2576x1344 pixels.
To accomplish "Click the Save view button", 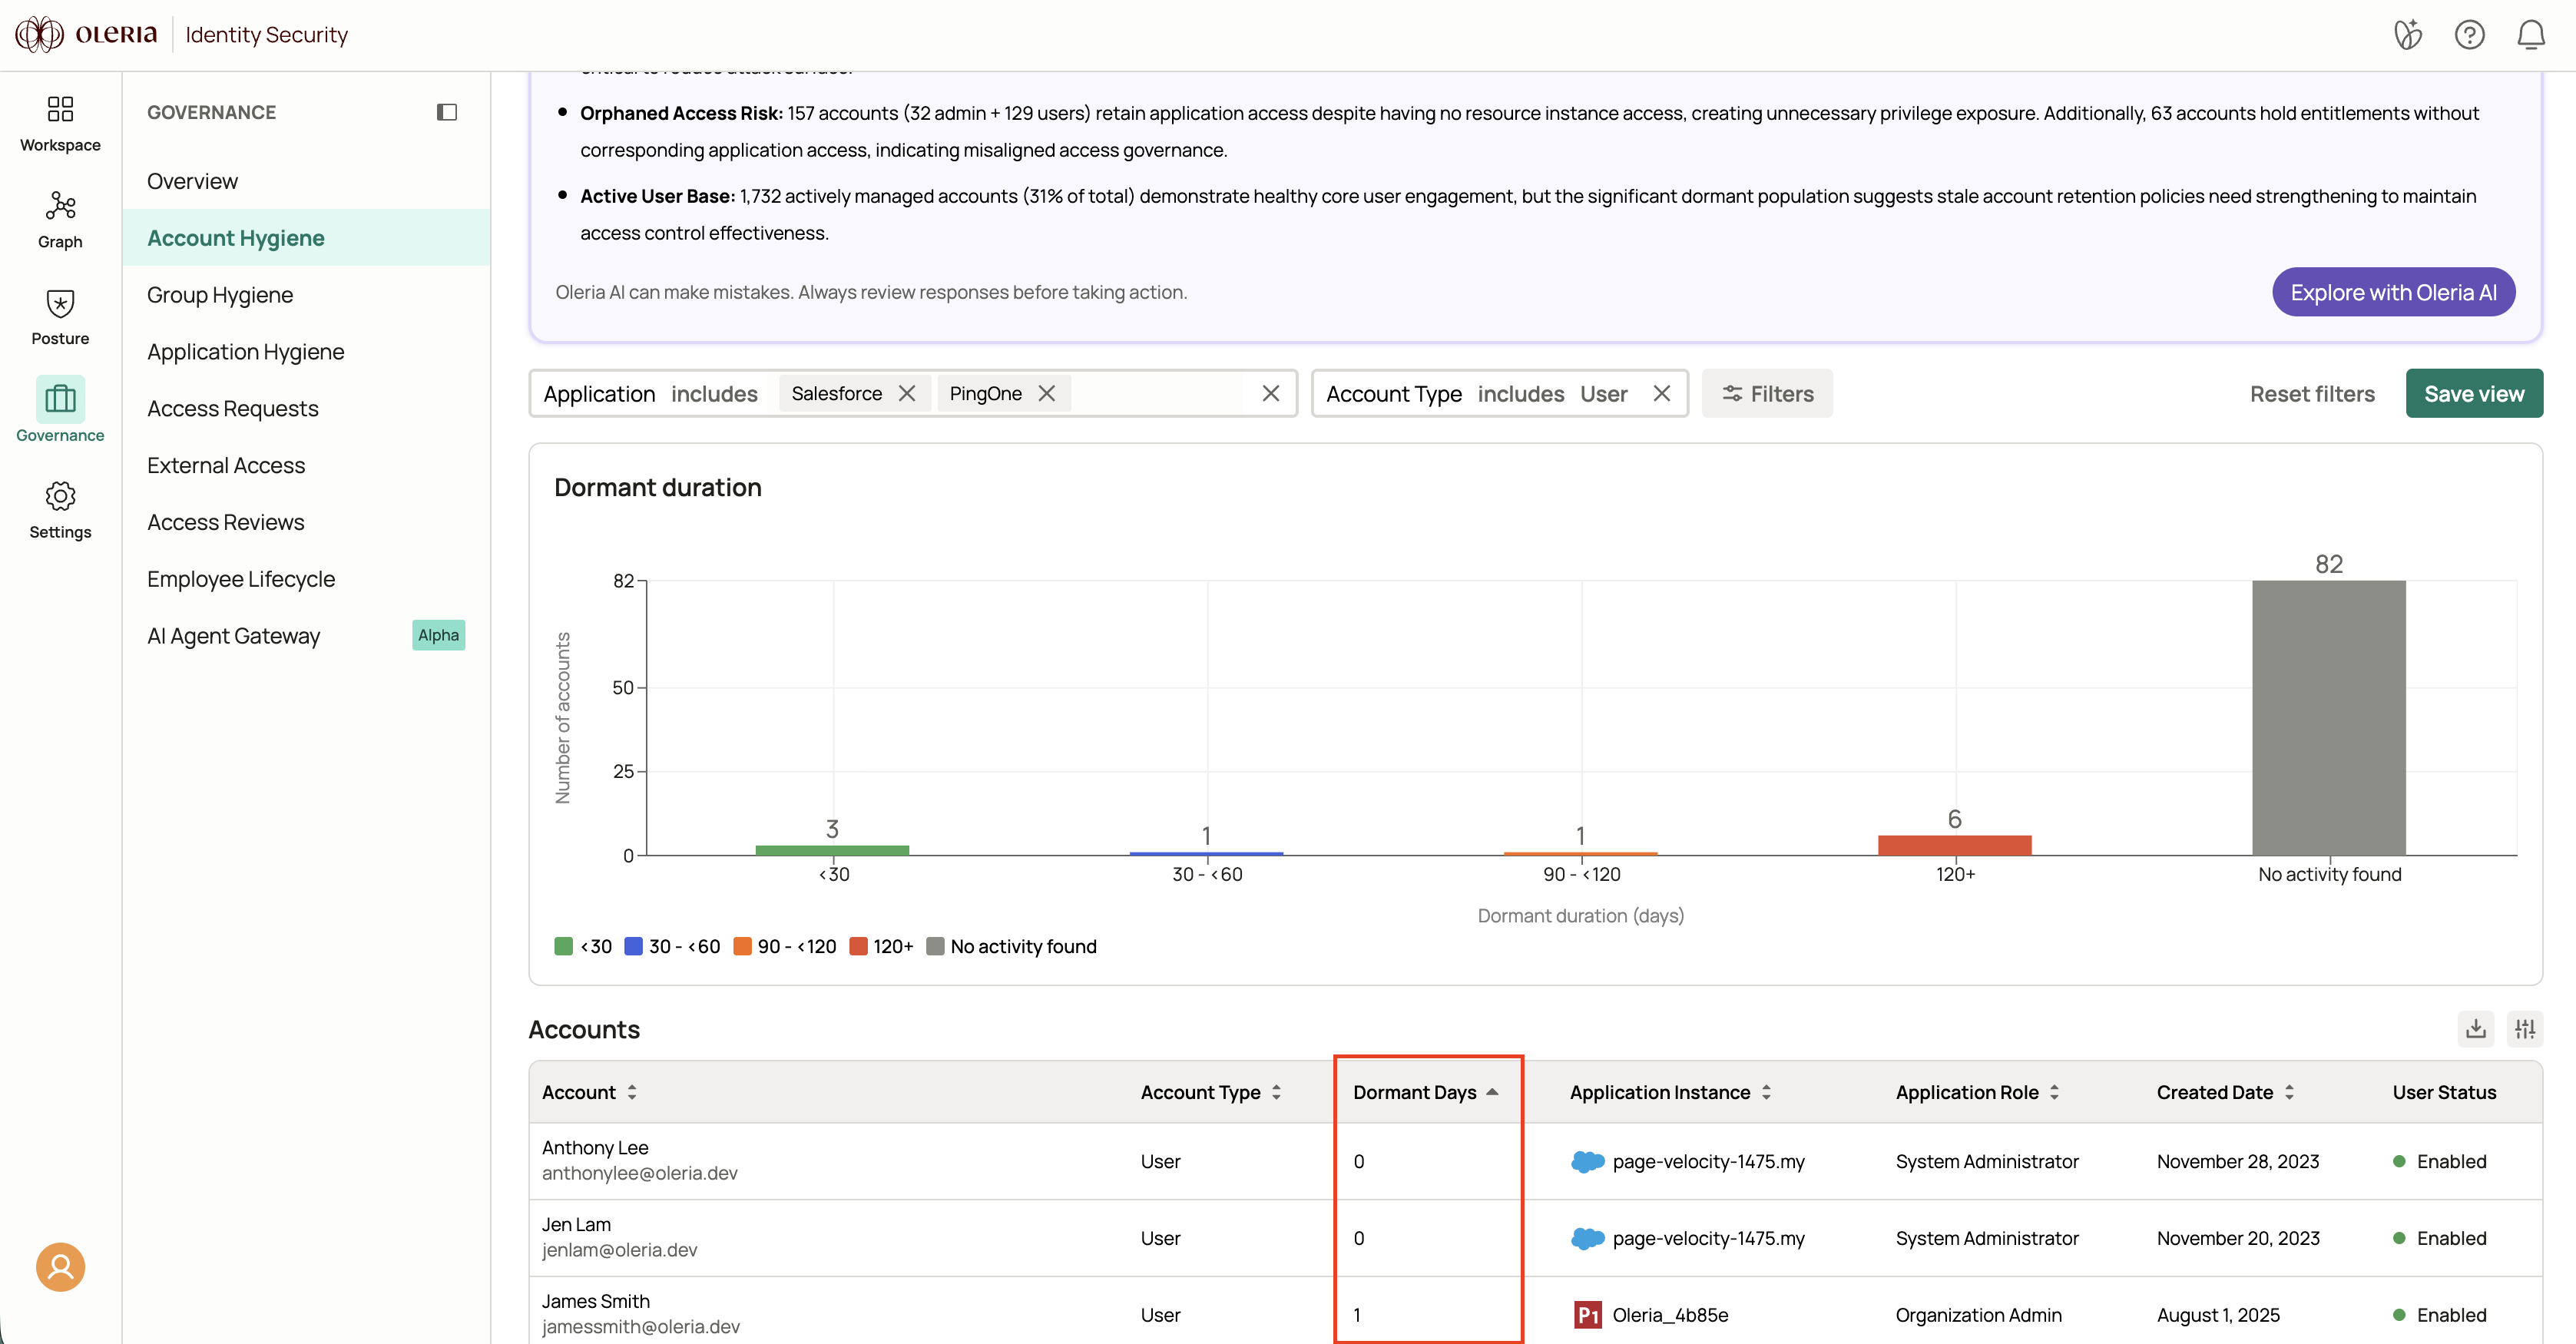I will (2474, 394).
